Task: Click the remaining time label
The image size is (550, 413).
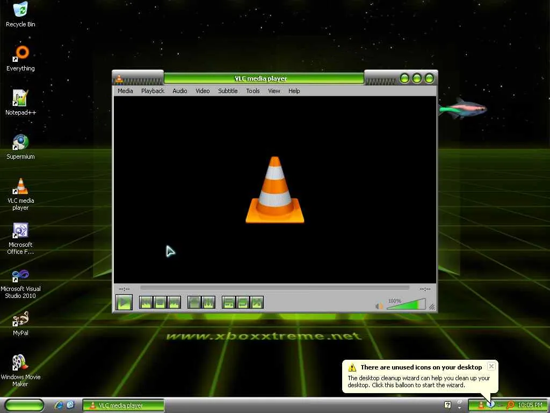Action: click(x=425, y=289)
